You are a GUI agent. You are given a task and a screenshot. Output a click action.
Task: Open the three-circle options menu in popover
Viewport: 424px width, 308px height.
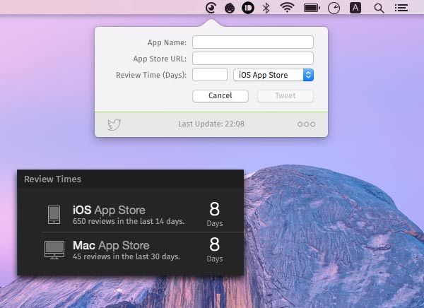[x=307, y=124]
